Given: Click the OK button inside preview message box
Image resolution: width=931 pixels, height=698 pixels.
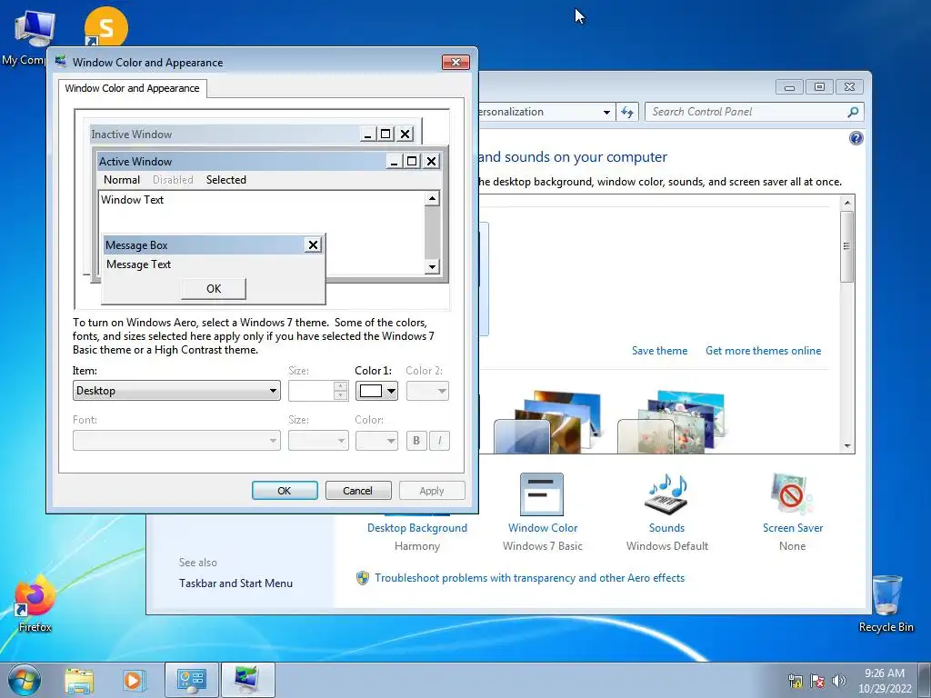Looking at the screenshot, I should (213, 289).
